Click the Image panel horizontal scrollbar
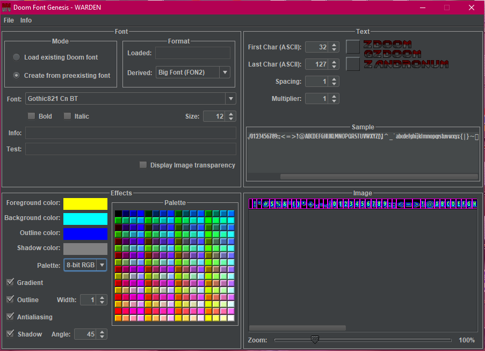485x351 pixels. 298,328
